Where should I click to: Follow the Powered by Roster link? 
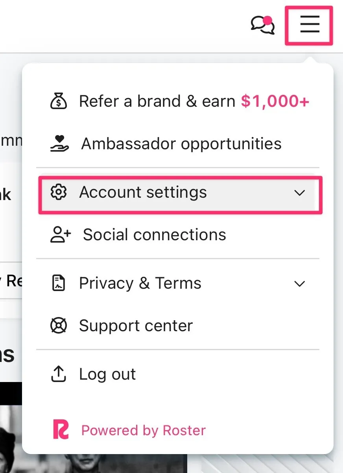pyautogui.click(x=143, y=430)
